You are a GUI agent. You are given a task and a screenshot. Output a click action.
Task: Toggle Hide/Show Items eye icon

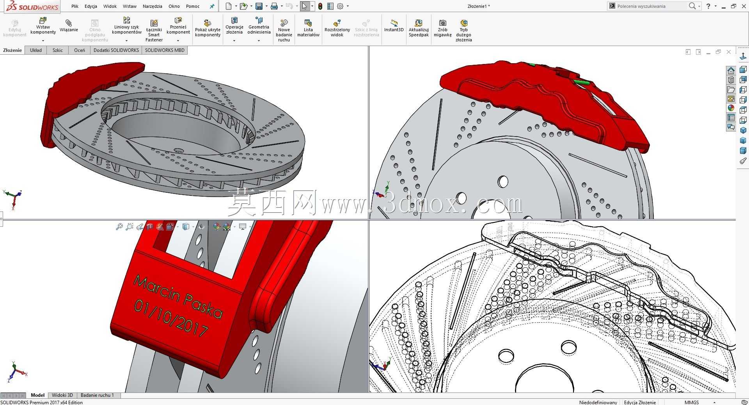coord(201,226)
